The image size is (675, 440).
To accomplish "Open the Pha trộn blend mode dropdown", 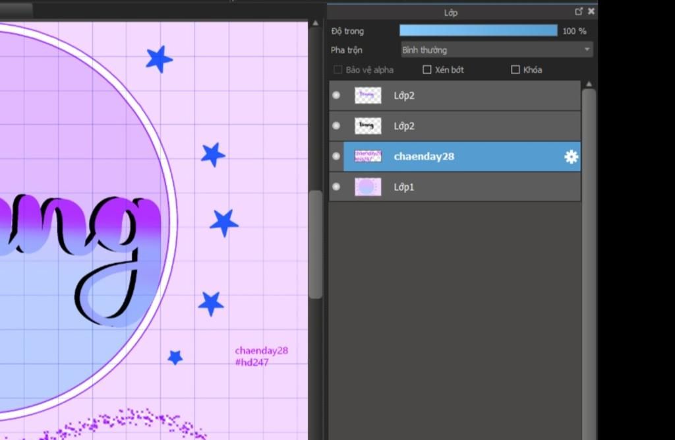I will point(497,50).
